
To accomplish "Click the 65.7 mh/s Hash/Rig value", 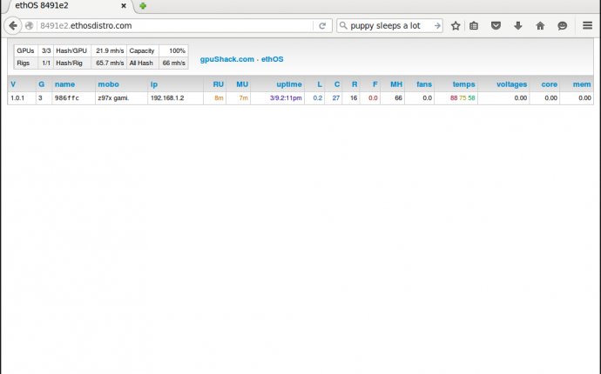I will (110, 63).
